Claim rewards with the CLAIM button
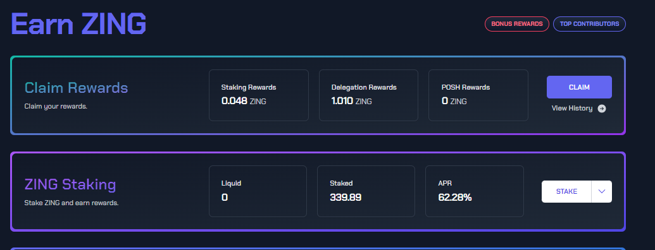Viewport: 655px width, 250px height. point(579,87)
